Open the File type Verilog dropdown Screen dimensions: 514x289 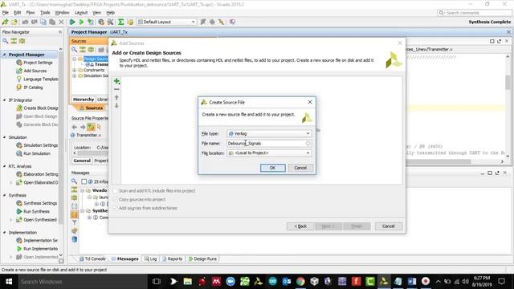[x=269, y=134]
